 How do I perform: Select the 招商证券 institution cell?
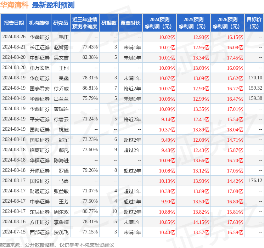coord(40,150)
